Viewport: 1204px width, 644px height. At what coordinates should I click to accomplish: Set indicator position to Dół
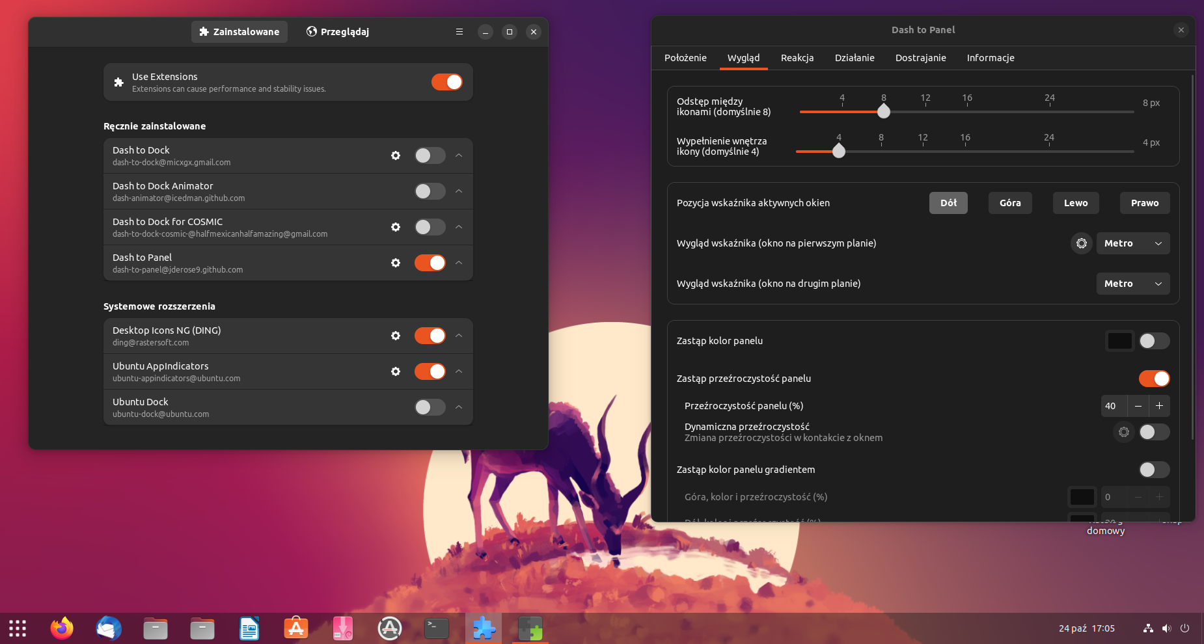click(948, 203)
